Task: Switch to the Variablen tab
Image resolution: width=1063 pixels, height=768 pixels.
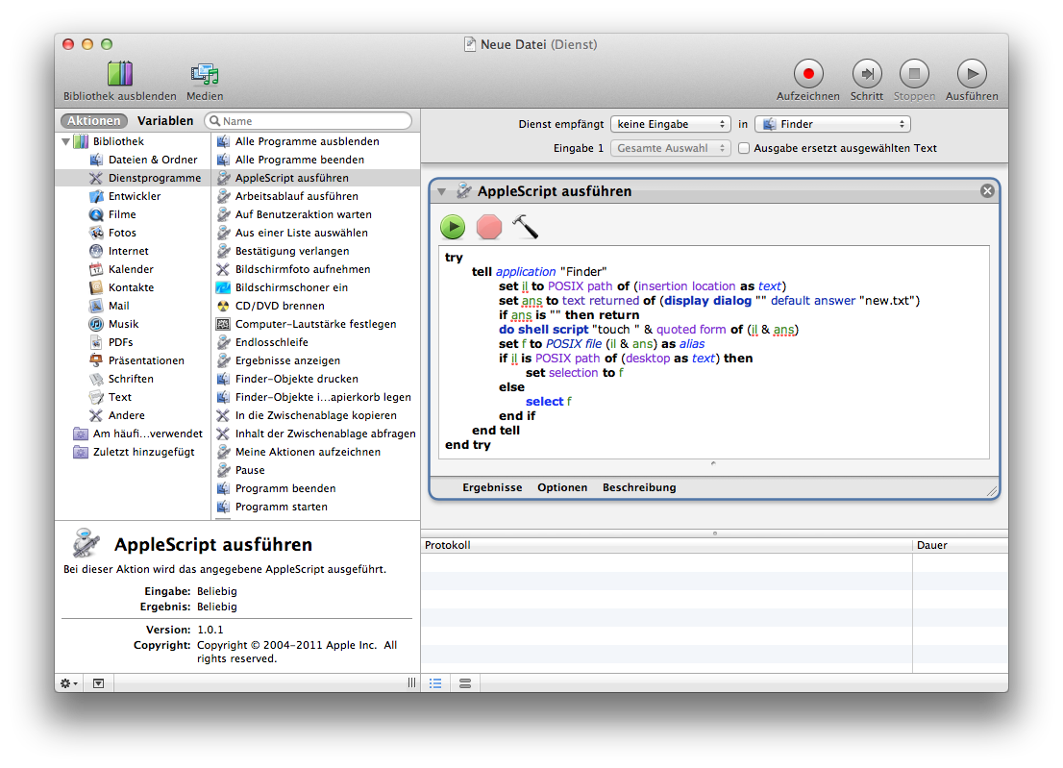Action: tap(165, 121)
